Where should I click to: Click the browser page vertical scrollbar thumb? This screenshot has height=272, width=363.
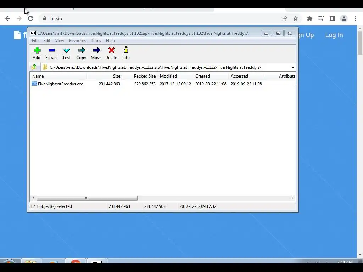tap(360, 43)
